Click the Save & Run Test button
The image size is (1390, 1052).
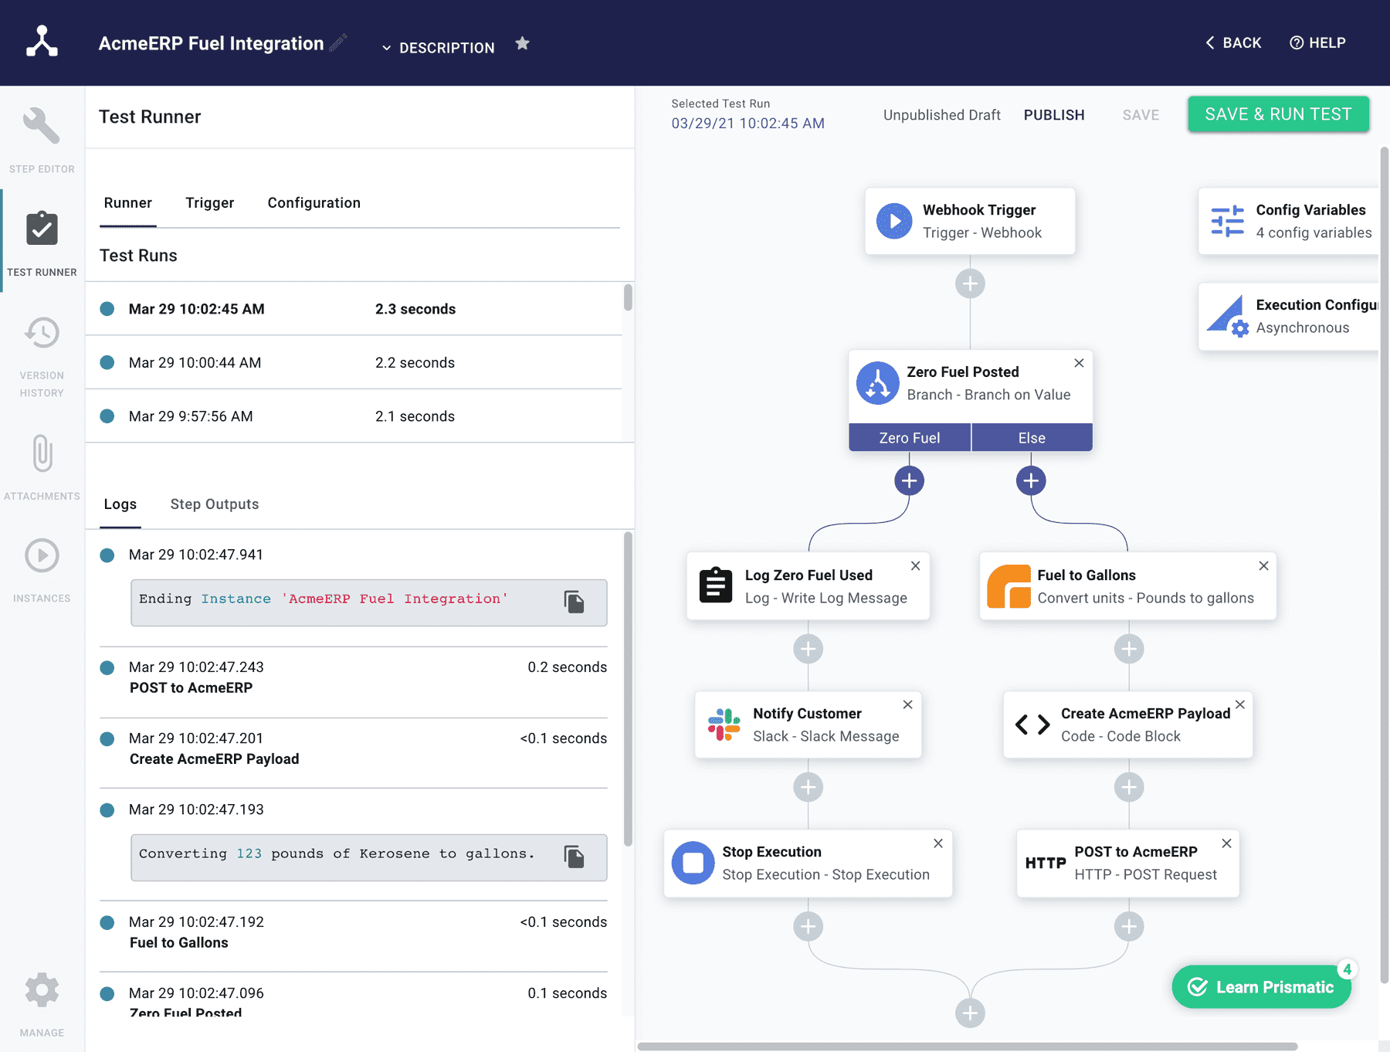1279,114
